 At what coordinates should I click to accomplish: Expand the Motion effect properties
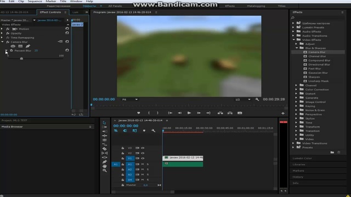(2, 29)
